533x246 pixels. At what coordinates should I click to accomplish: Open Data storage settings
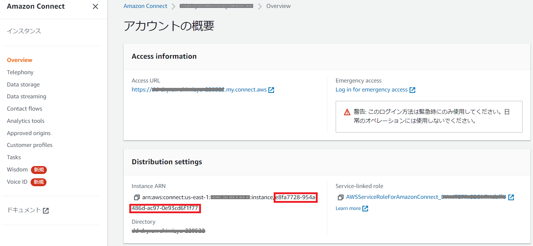point(23,85)
